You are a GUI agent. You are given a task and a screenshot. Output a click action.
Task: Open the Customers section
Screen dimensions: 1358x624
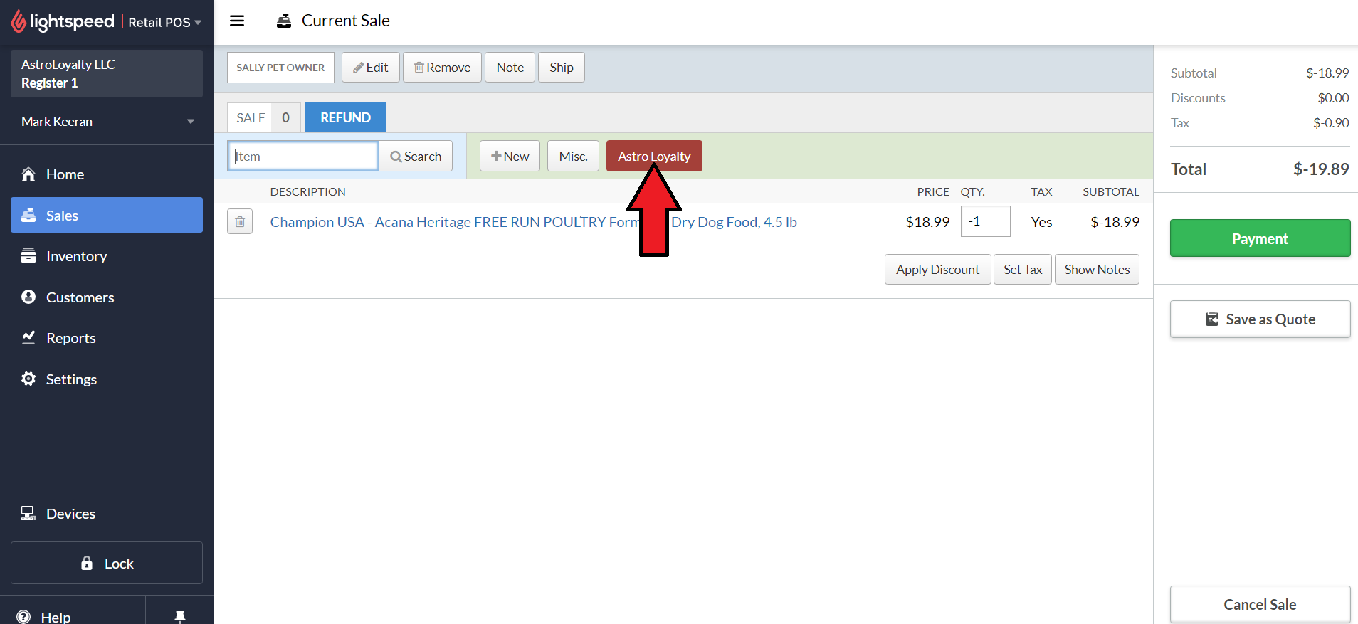click(107, 297)
